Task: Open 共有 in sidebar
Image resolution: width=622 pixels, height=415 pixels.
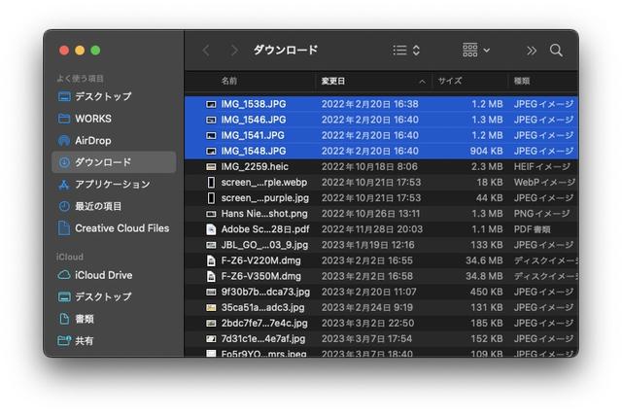Action: click(114, 341)
